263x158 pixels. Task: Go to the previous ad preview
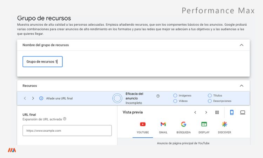195,112
